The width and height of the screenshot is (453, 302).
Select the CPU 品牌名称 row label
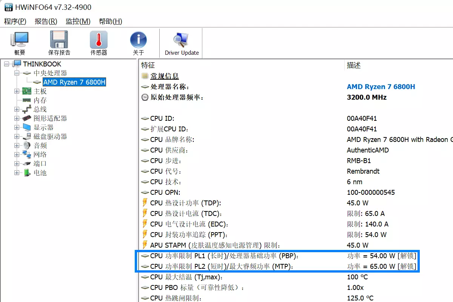(172, 140)
